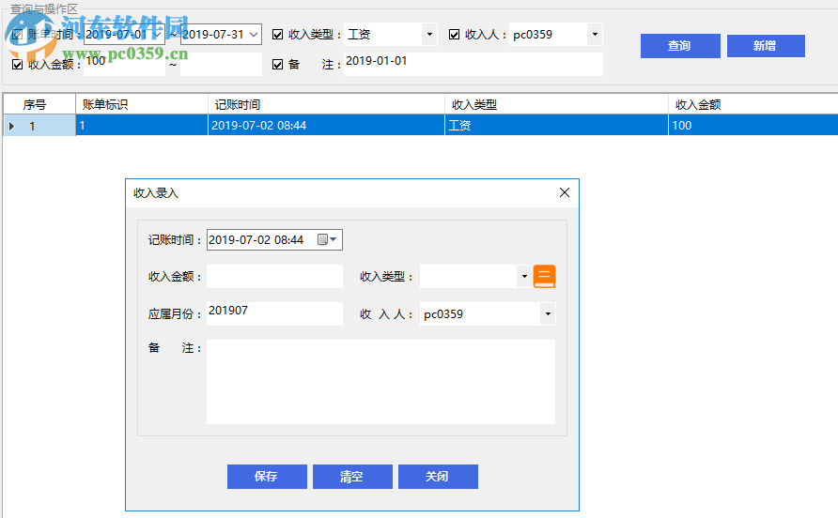Image resolution: width=838 pixels, height=518 pixels.
Task: Click the 关闭 button in dialog
Action: tap(438, 477)
